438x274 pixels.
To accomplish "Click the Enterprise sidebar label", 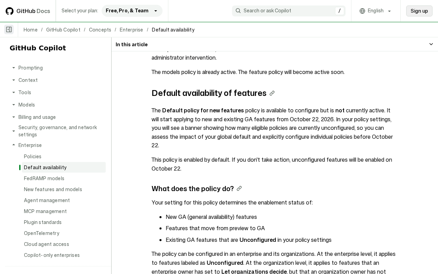I will (x=30, y=145).
